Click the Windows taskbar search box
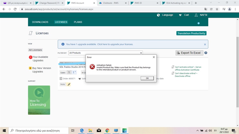Image resolution: width=239 pixels, height=134 pixels. tap(39, 131)
